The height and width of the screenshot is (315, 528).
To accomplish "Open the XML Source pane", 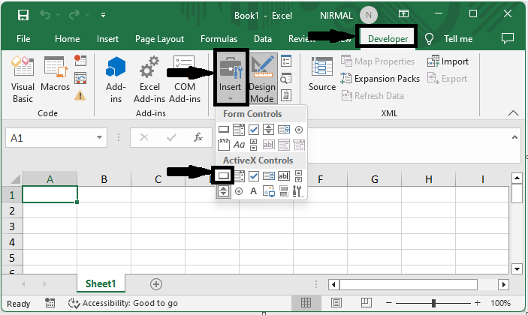I will click(x=322, y=74).
